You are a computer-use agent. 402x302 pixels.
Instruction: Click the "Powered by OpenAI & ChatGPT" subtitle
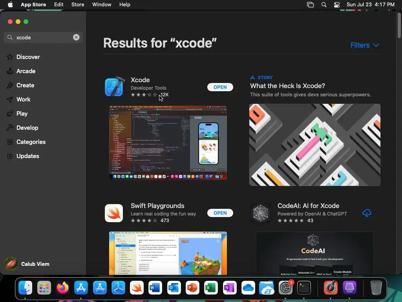(312, 214)
